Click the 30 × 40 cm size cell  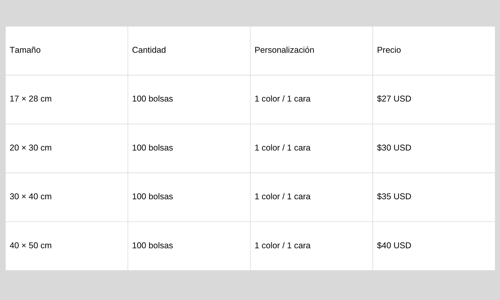click(x=67, y=197)
